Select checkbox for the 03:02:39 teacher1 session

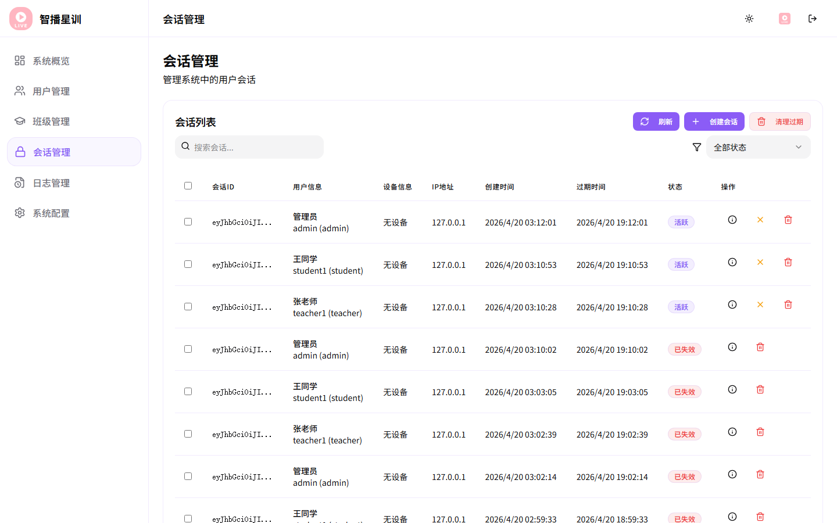[188, 434]
